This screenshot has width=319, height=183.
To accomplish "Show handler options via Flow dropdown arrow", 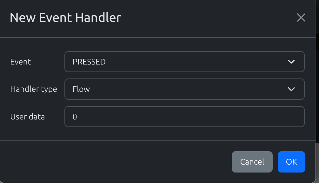I will (x=291, y=89).
